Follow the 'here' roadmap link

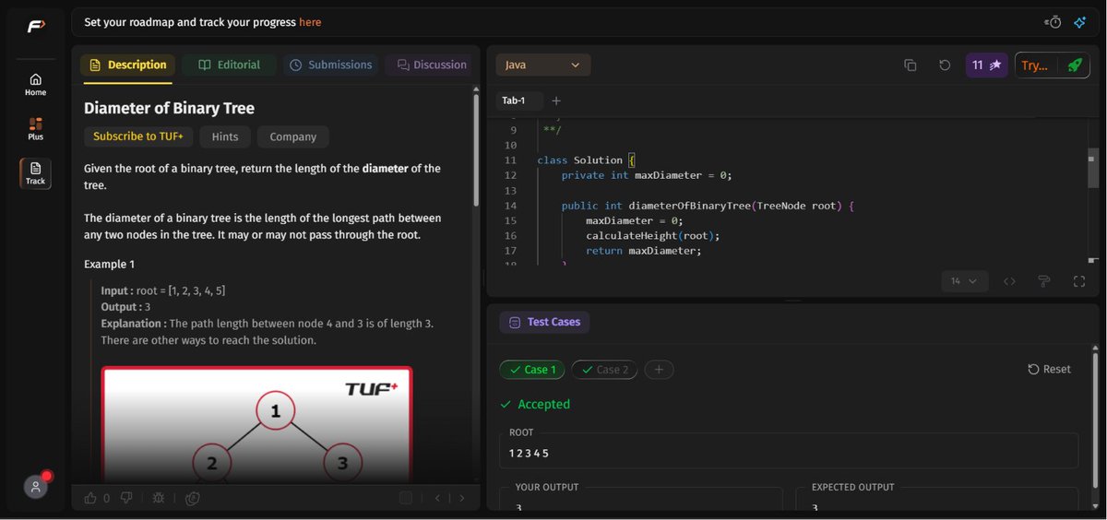[310, 22]
